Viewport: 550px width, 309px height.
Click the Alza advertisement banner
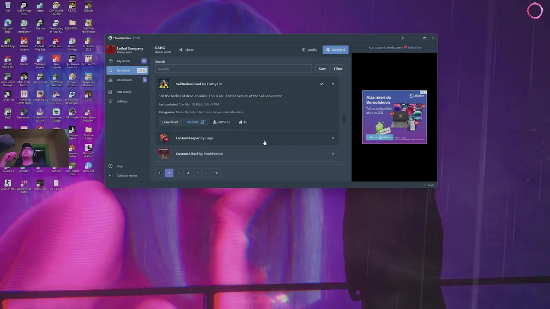pos(394,117)
